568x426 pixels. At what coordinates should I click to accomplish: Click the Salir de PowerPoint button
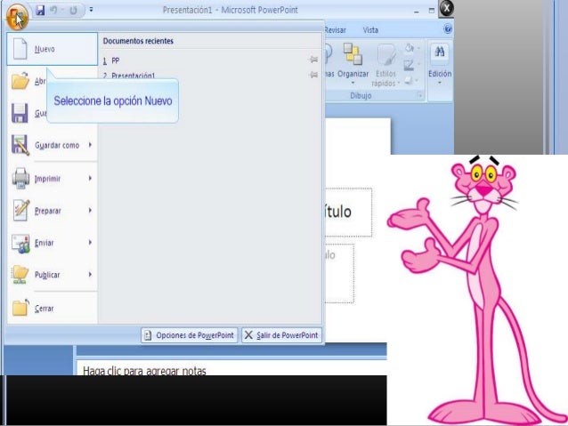tap(282, 335)
